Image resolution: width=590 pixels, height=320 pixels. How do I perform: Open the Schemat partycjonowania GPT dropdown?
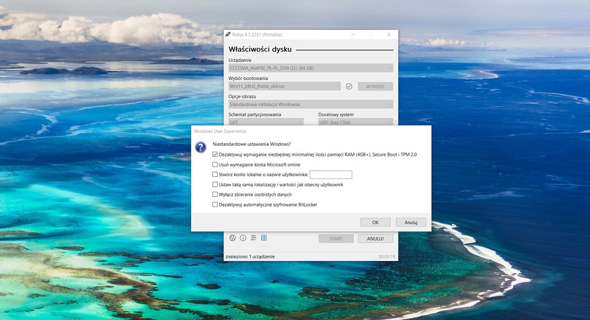266,122
